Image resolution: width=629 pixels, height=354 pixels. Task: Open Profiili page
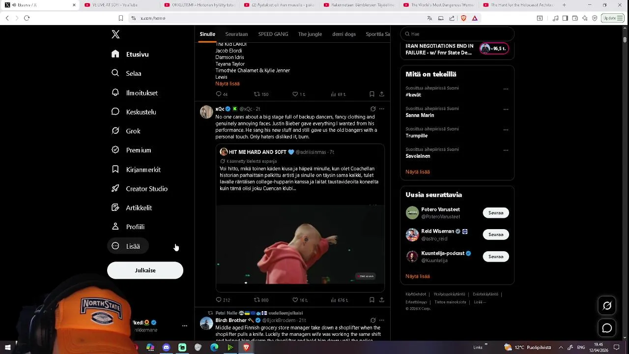point(128,227)
